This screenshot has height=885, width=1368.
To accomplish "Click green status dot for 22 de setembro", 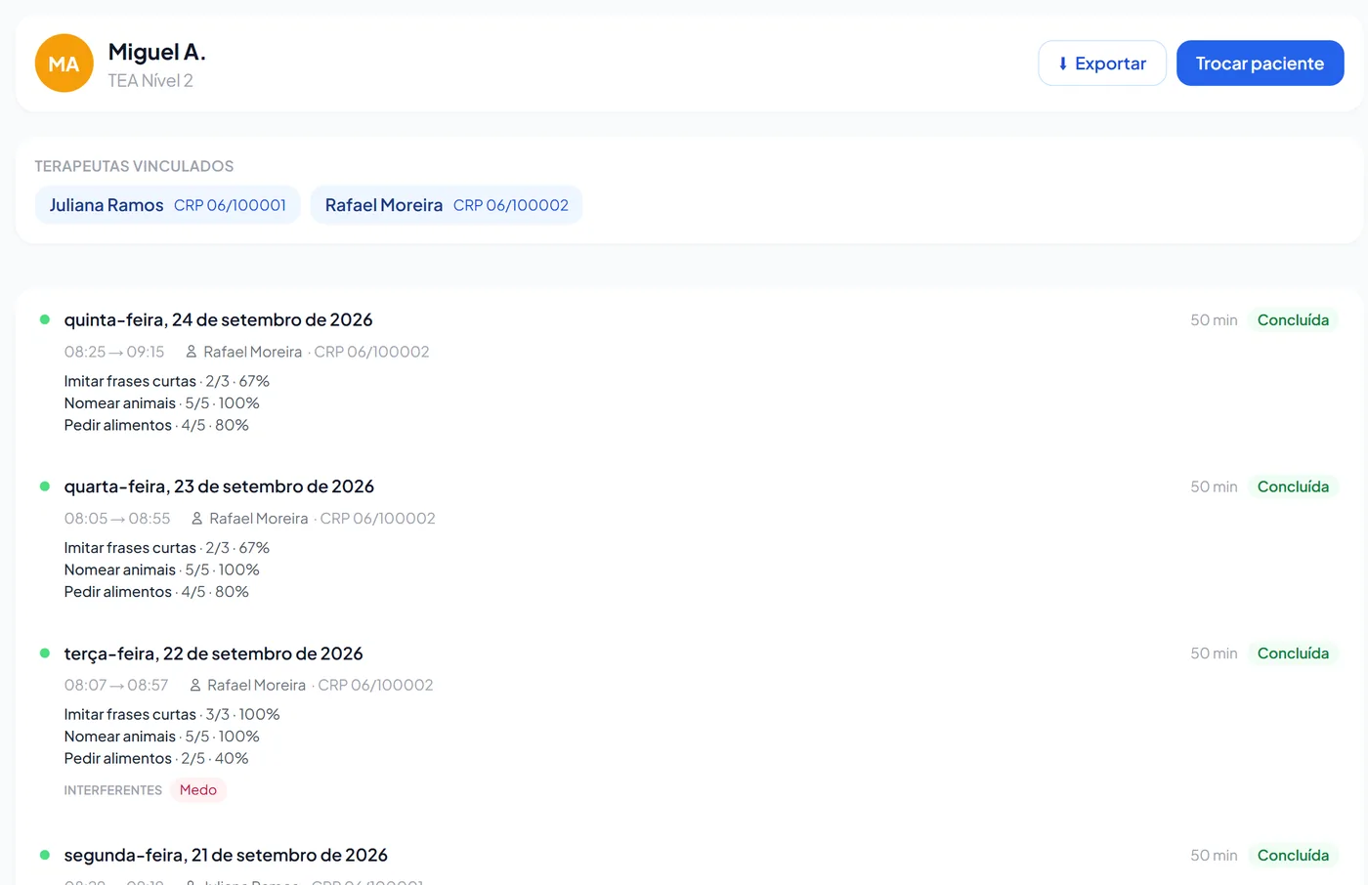I will (x=45, y=653).
